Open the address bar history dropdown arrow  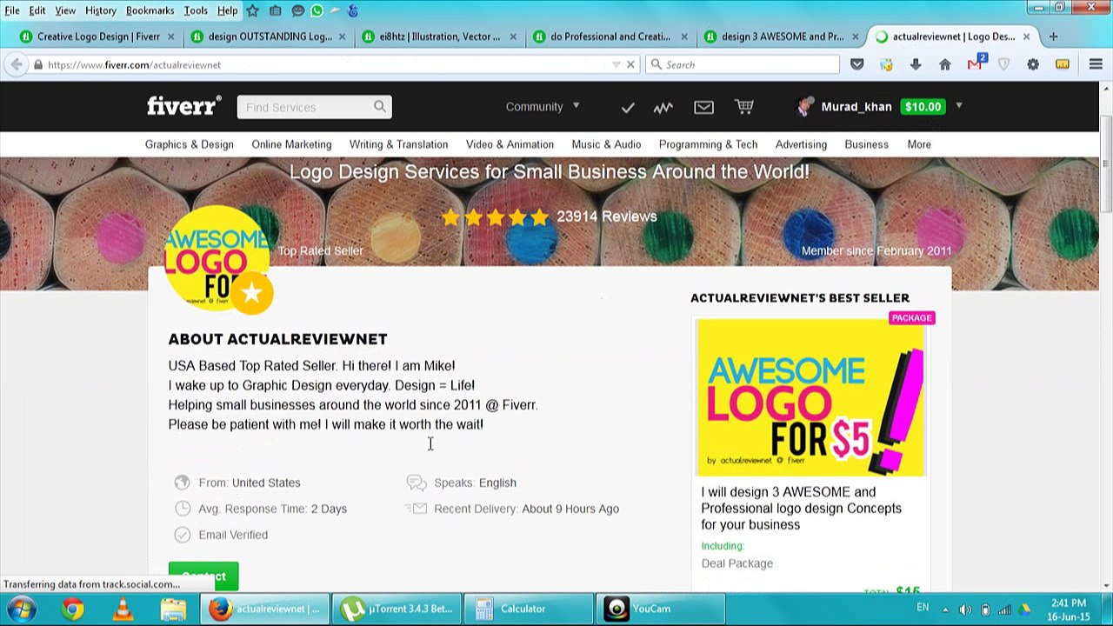click(616, 64)
